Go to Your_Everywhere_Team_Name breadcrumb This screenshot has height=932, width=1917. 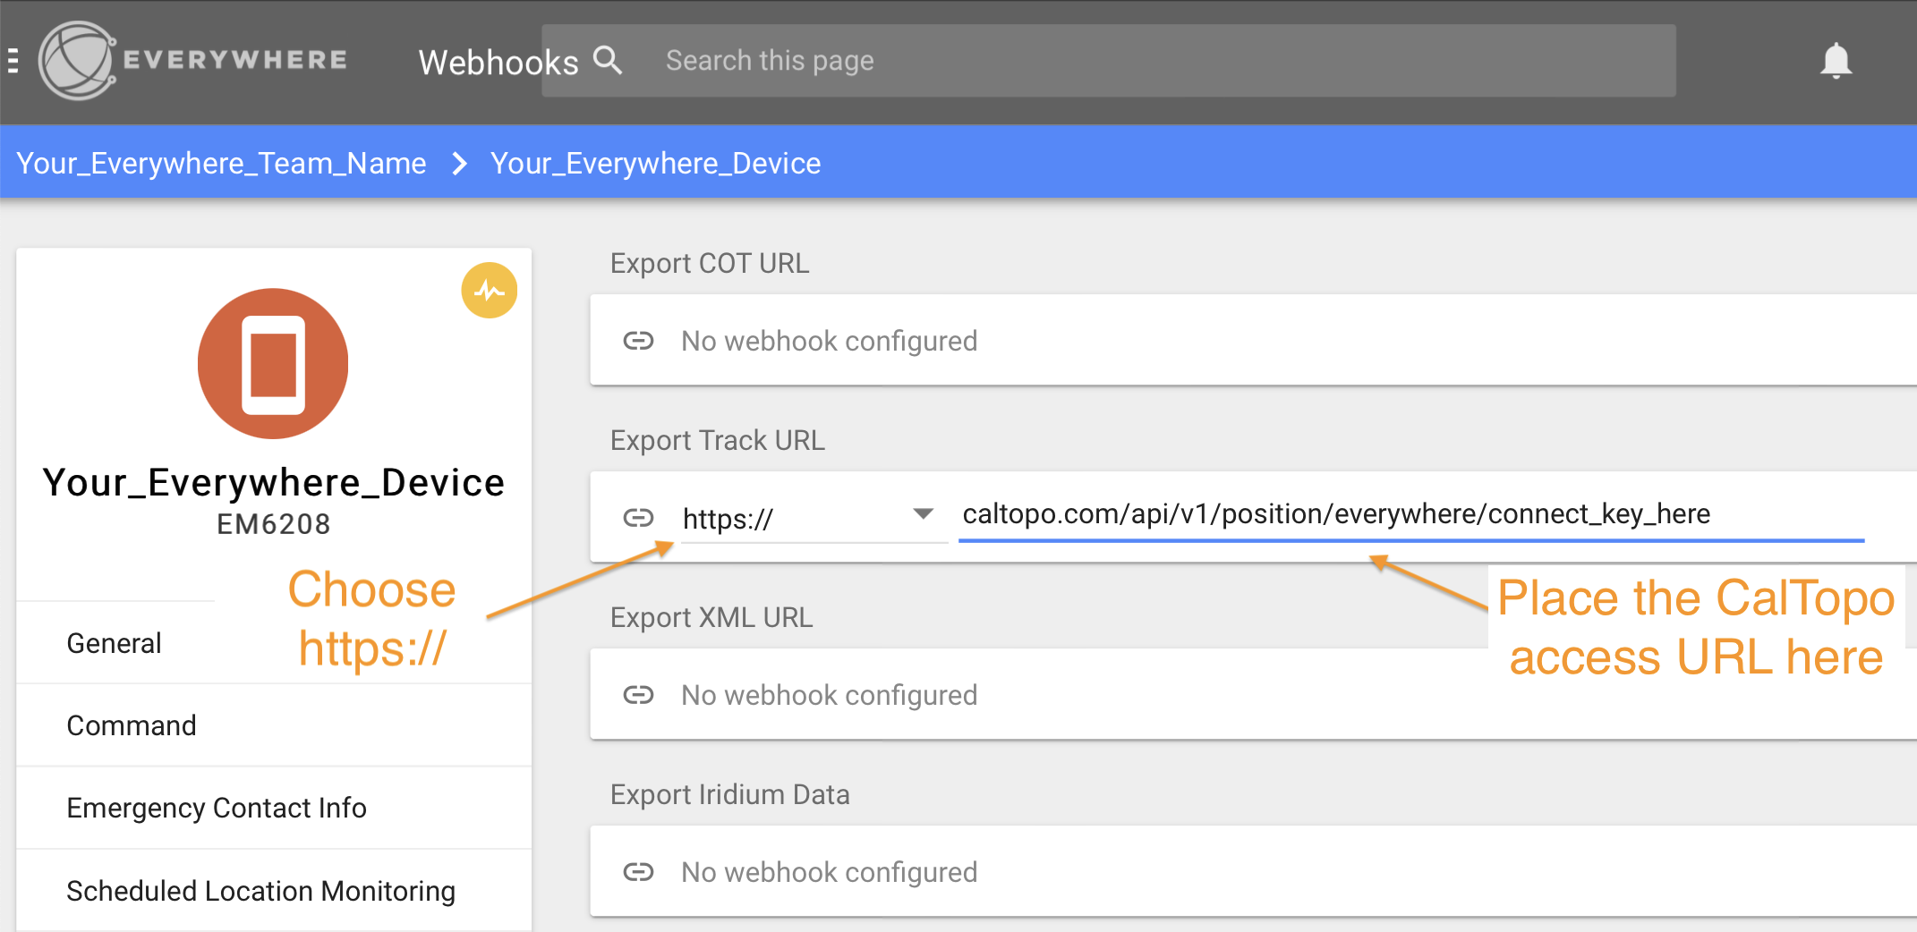pyautogui.click(x=221, y=164)
